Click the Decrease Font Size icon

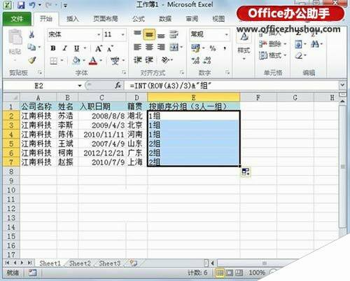click(x=110, y=48)
